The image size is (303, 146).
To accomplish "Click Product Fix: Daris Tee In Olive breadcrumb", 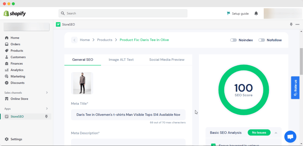I will pyautogui.click(x=144, y=40).
